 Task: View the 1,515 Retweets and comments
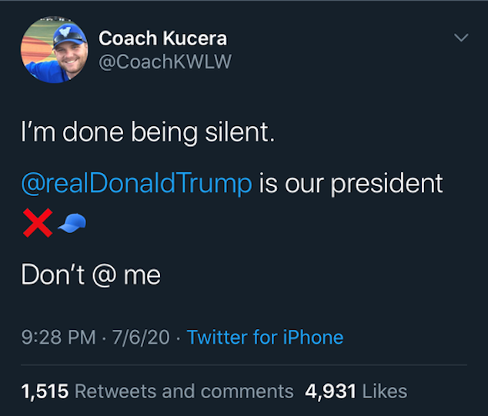157,391
